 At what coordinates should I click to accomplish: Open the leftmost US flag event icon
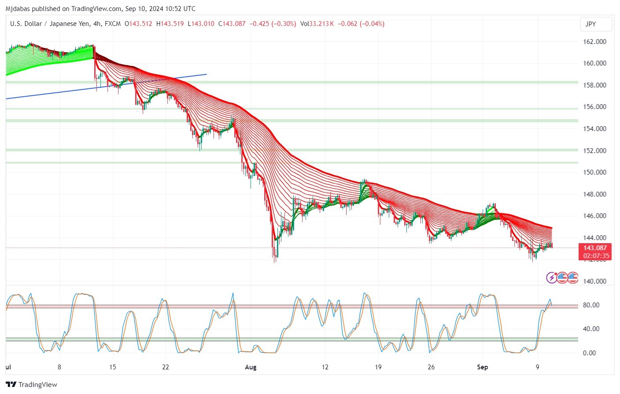562,277
